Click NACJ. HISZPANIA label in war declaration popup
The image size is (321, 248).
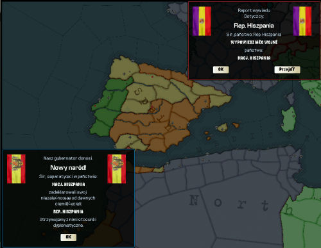pyautogui.click(x=254, y=58)
